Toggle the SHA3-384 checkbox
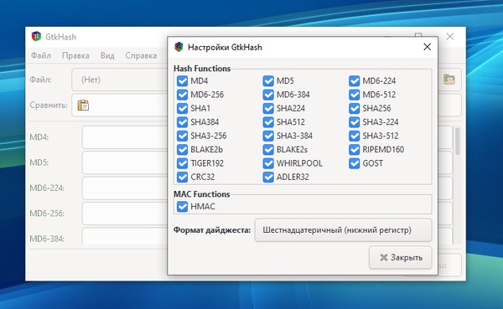This screenshot has height=309, width=503. tap(268, 136)
